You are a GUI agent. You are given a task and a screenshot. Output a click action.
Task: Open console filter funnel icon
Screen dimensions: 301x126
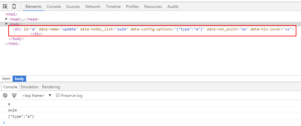click(x=14, y=96)
